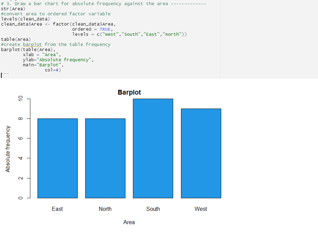Click the comment line '# 3. Draw a bar chart'
This screenshot has width=318, height=233.
pyautogui.click(x=103, y=4)
